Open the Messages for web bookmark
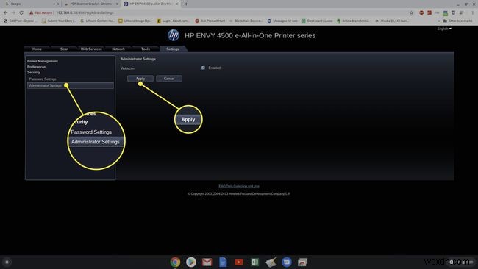478x269 pixels. click(x=282, y=21)
